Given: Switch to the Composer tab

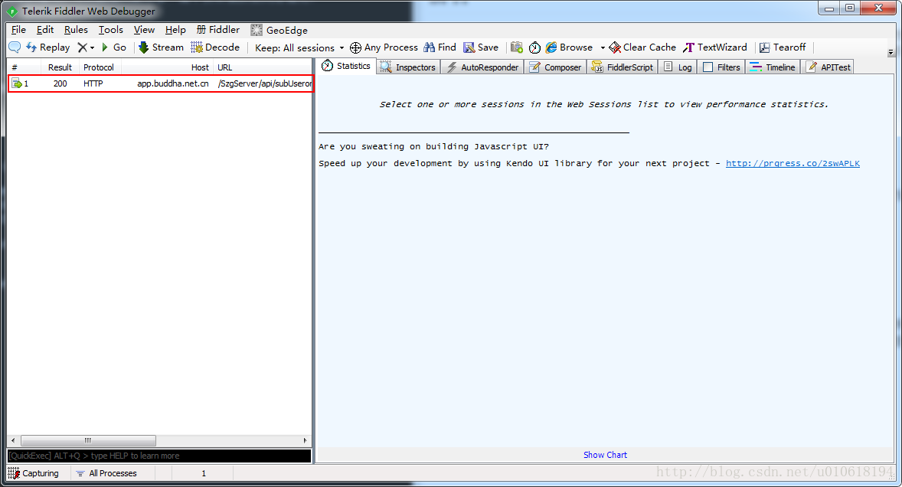Looking at the screenshot, I should point(555,67).
